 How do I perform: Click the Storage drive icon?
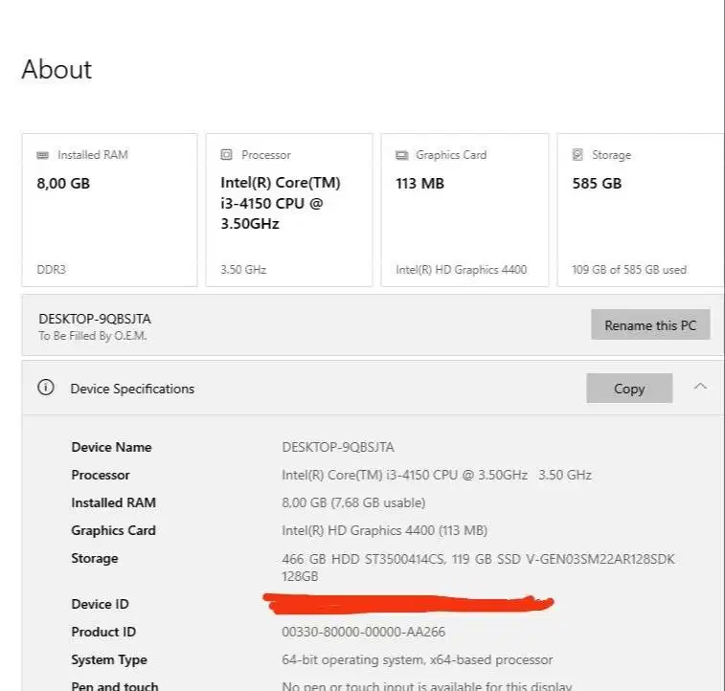tap(578, 155)
